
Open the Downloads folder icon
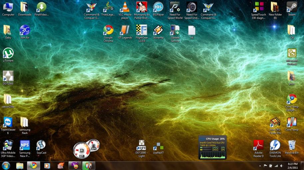(x=25, y=8)
